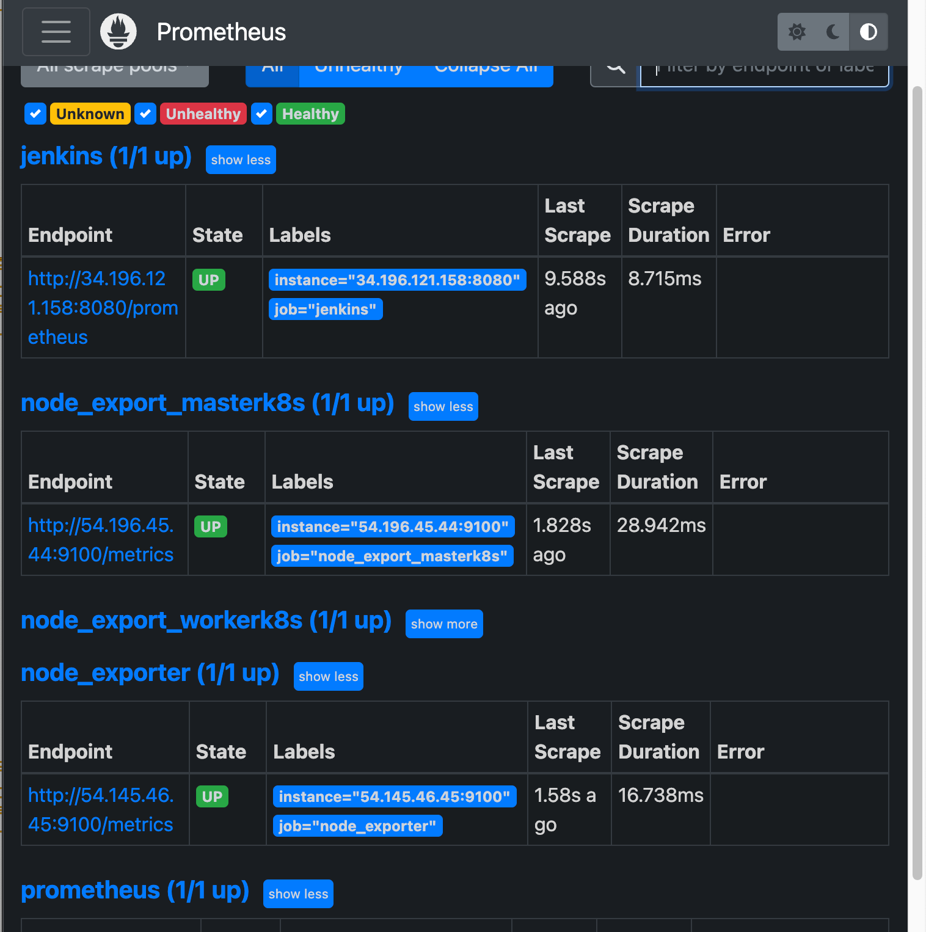Open the jenkins endpoint link

coord(102,308)
